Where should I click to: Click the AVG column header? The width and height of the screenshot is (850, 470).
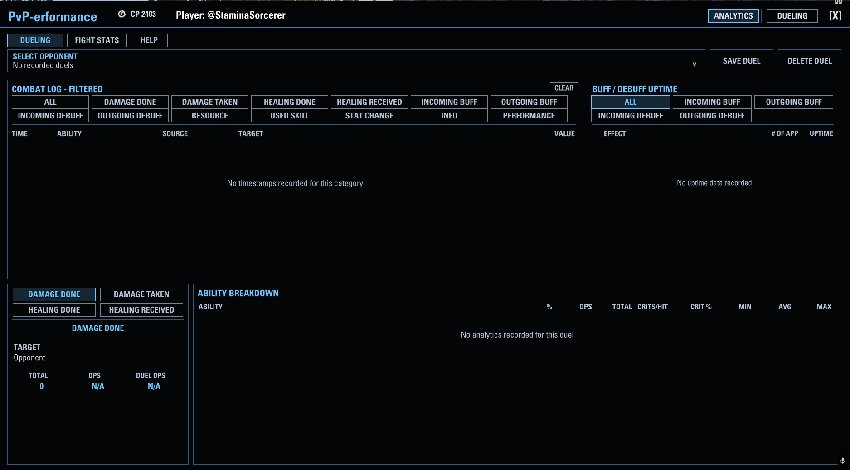click(785, 307)
